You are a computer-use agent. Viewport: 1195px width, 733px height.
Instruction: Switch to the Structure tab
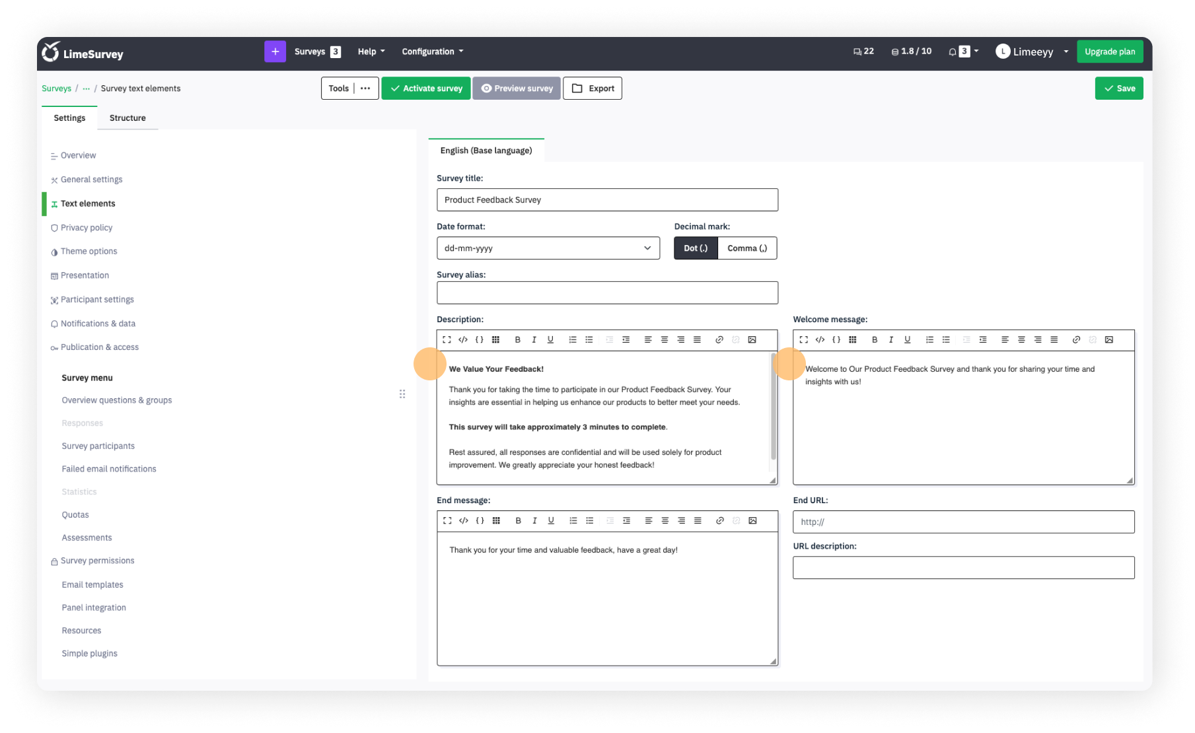[127, 118]
